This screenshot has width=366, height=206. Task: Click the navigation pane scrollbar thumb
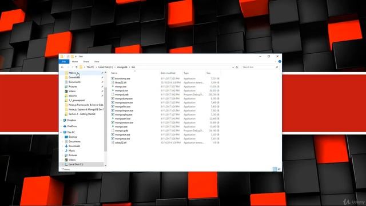[105, 119]
